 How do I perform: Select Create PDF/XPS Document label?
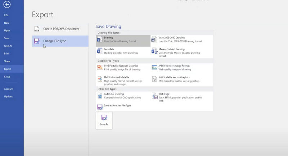(61, 29)
